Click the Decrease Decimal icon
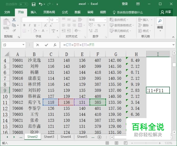This screenshot has width=177, height=146. coord(96,30)
